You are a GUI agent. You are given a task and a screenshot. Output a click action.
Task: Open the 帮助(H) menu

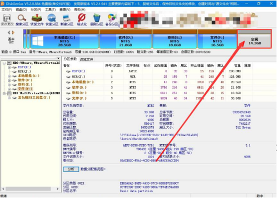(x=79, y=9)
